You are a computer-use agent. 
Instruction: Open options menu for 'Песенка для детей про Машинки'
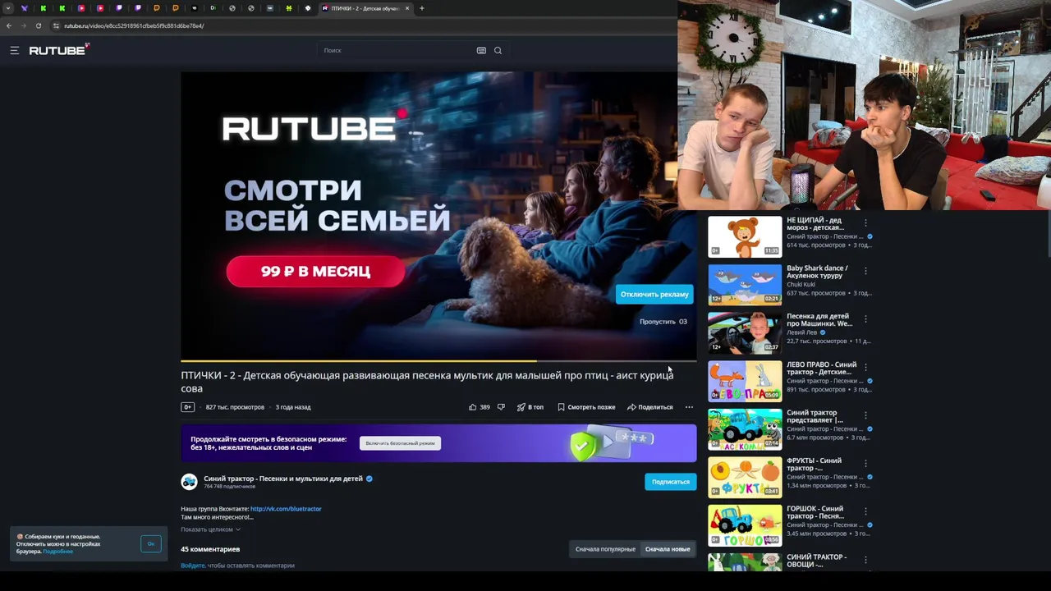coord(865,318)
